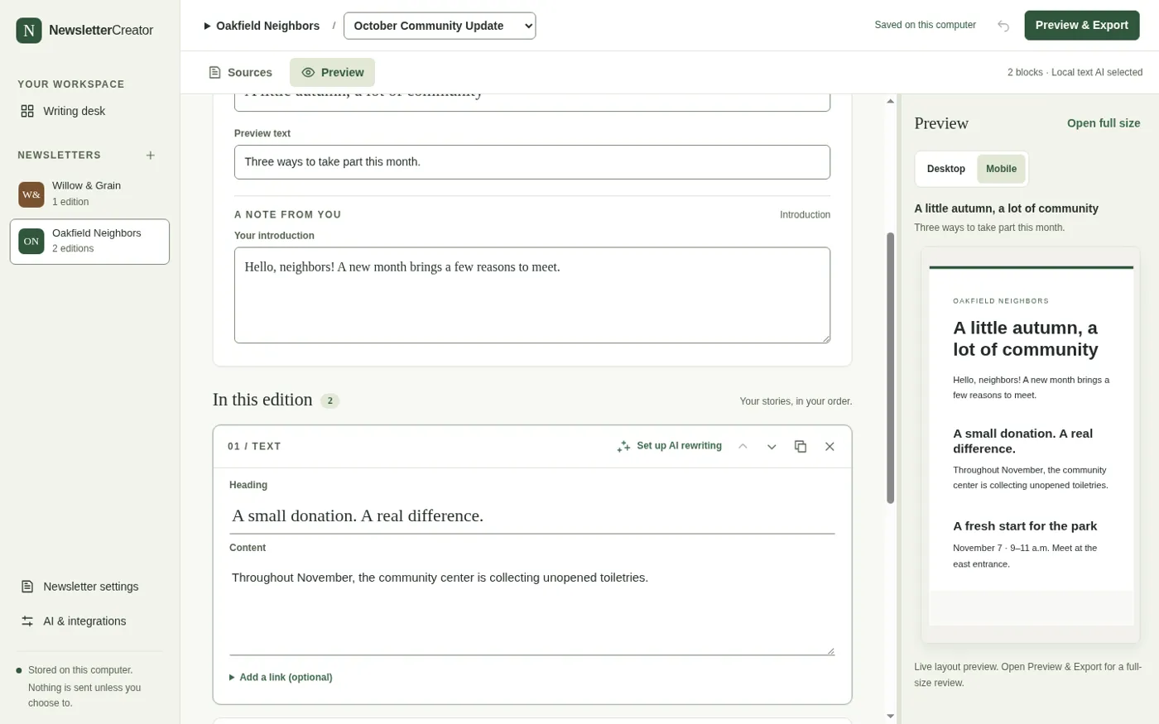1159x724 pixels.
Task: Move block 01 down
Action: point(772,447)
